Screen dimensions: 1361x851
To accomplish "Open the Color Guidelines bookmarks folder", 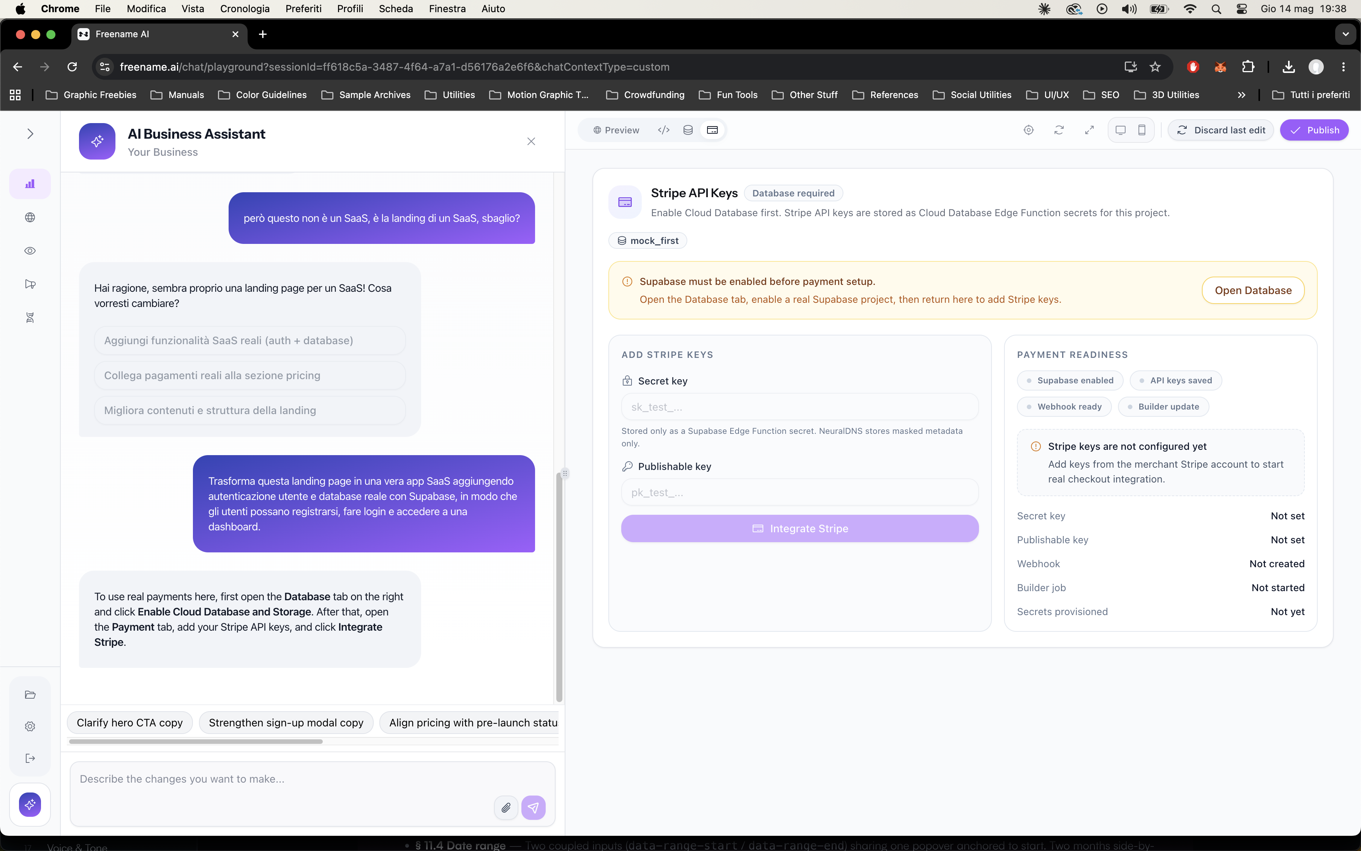I will click(262, 95).
